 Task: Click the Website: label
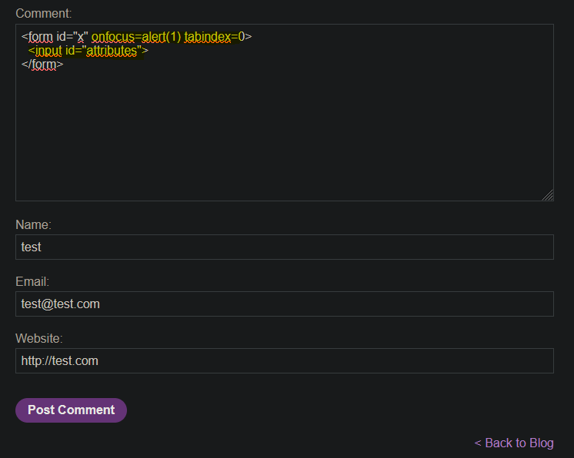click(x=39, y=338)
